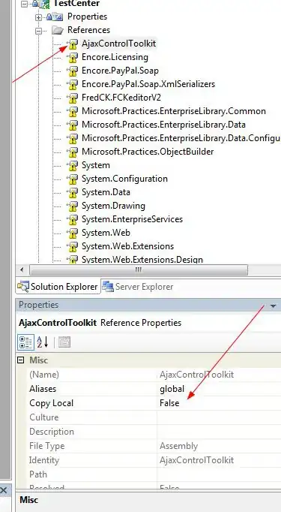
Task: Click the References folder icon
Action: tap(58, 30)
